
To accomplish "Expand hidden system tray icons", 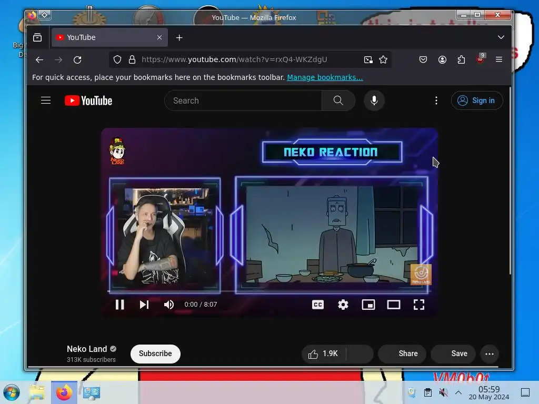I will tap(458, 392).
